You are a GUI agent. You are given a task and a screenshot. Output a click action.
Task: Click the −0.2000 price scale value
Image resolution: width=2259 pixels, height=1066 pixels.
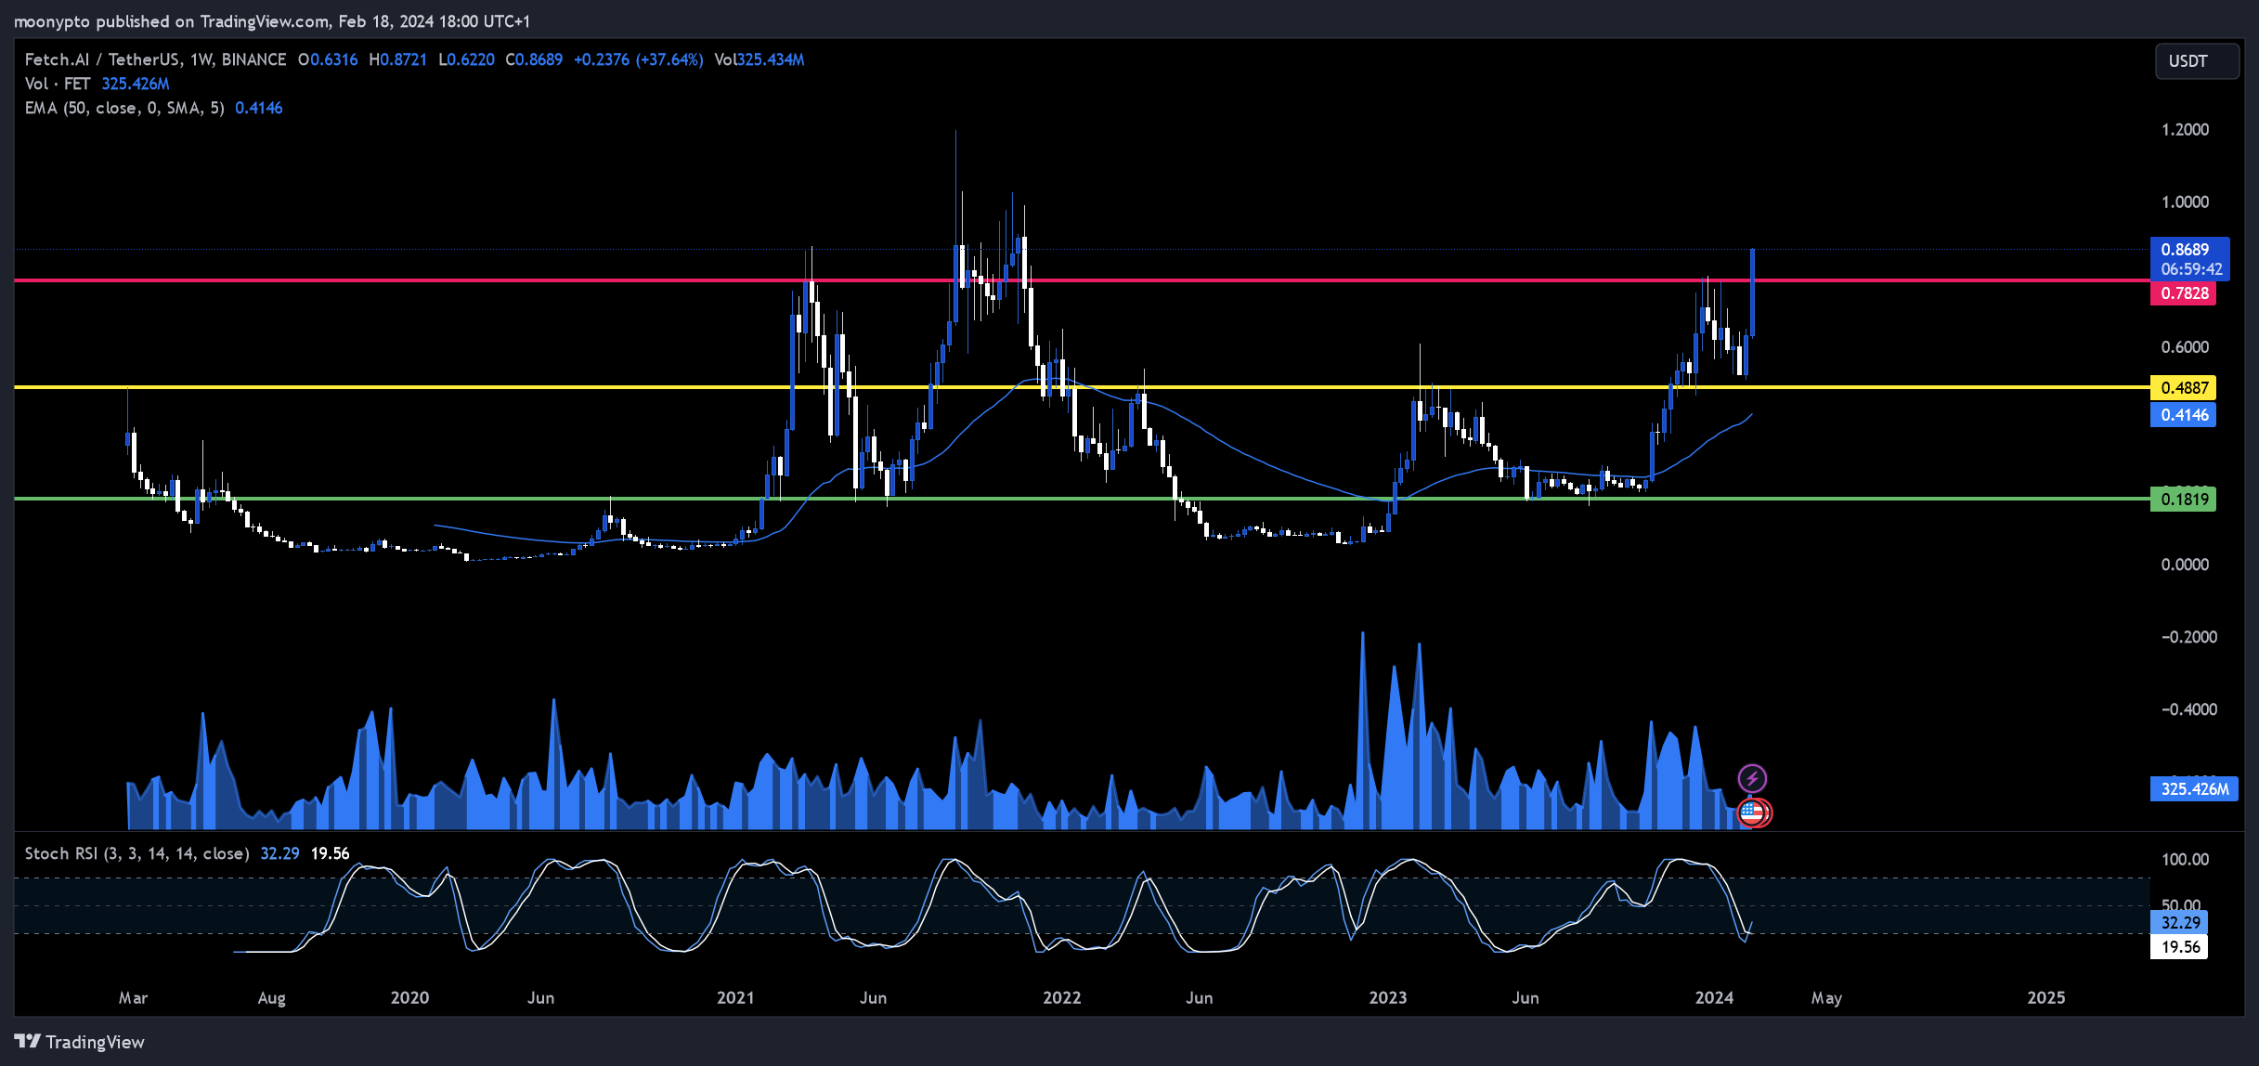pyautogui.click(x=2188, y=637)
